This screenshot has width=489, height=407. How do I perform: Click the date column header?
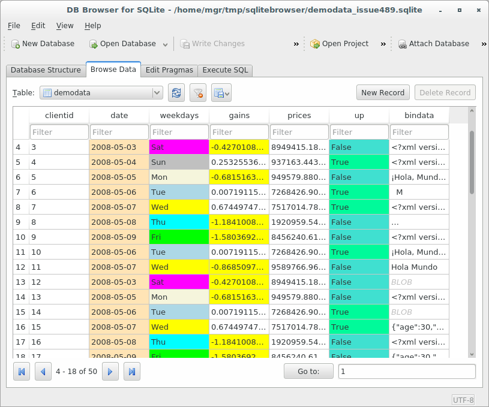point(119,116)
